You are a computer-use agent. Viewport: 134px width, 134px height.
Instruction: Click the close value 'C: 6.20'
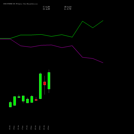point(46,7)
